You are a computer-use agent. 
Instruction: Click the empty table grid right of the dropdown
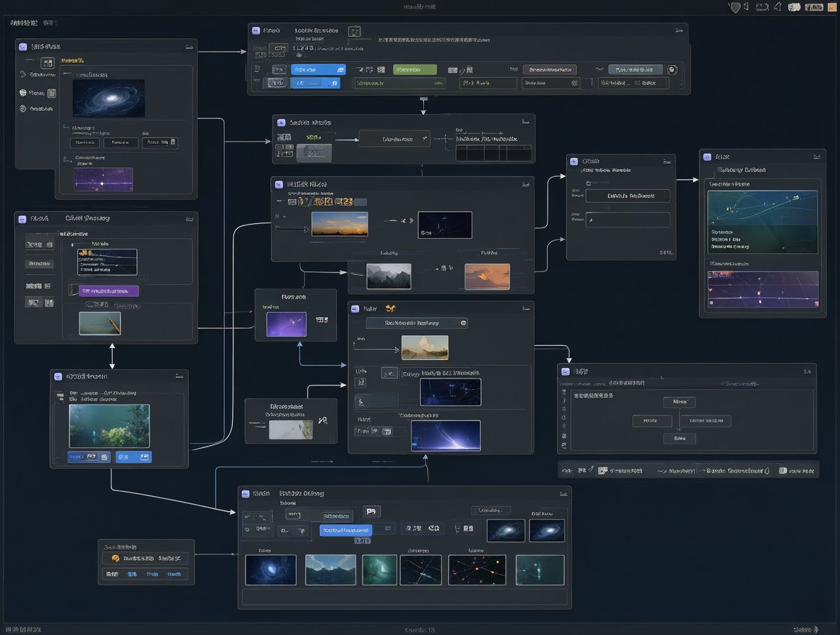[x=493, y=152]
